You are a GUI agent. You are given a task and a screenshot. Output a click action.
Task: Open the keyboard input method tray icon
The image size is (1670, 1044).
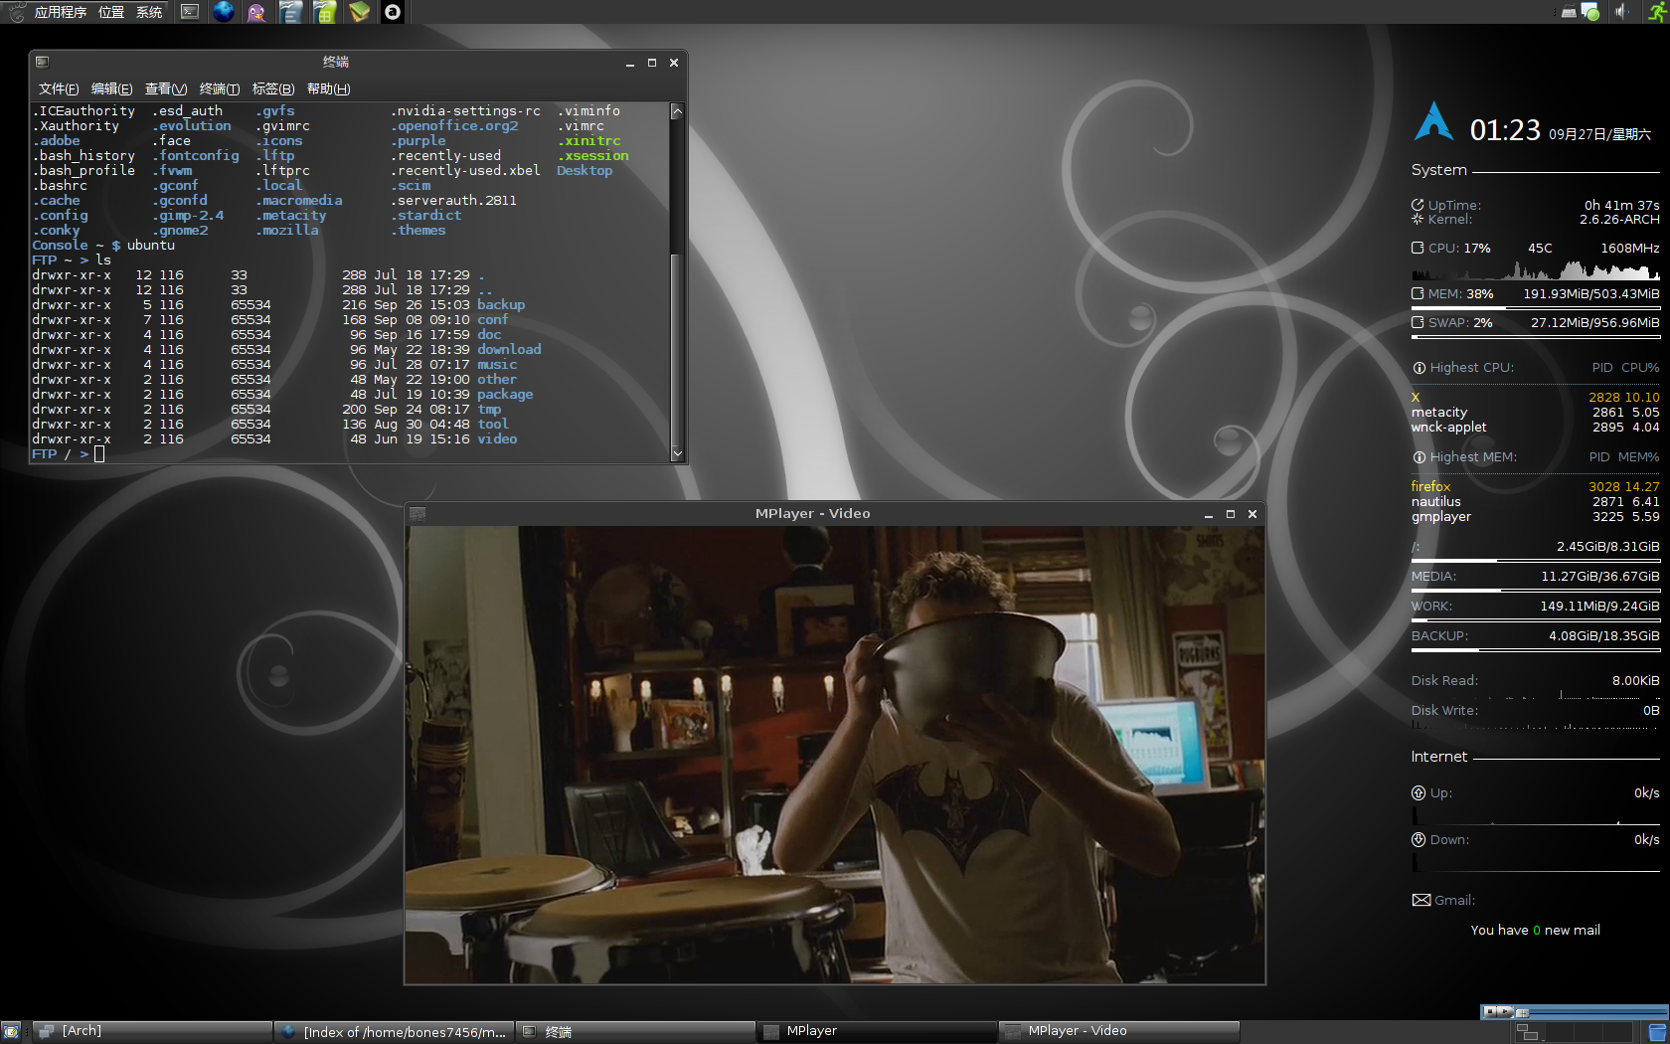coord(1569,12)
